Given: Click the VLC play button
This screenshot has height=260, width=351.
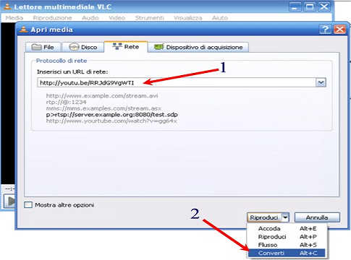Looking at the screenshot, I should tap(10, 201).
